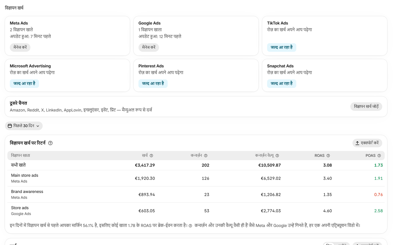This screenshot has height=245, width=393.
Task: Open the पिछले 30 दिन date range dropdown
Action: [24, 126]
